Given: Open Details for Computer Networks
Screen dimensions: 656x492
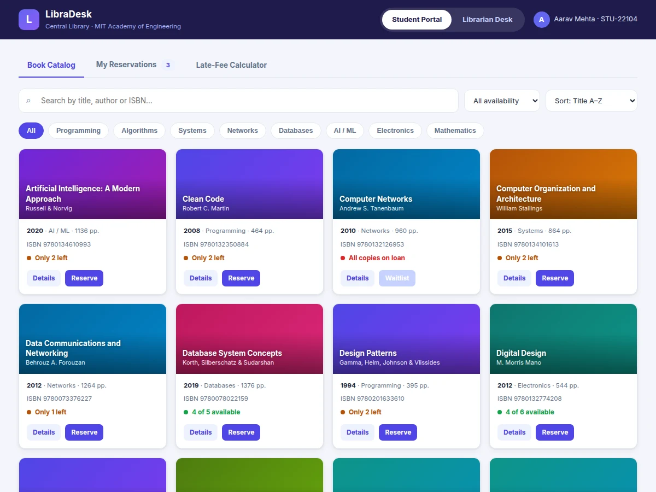Looking at the screenshot, I should [x=358, y=278].
